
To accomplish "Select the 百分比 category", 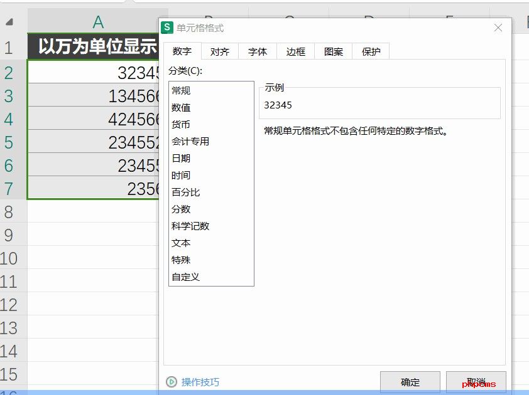I will 211,192.
